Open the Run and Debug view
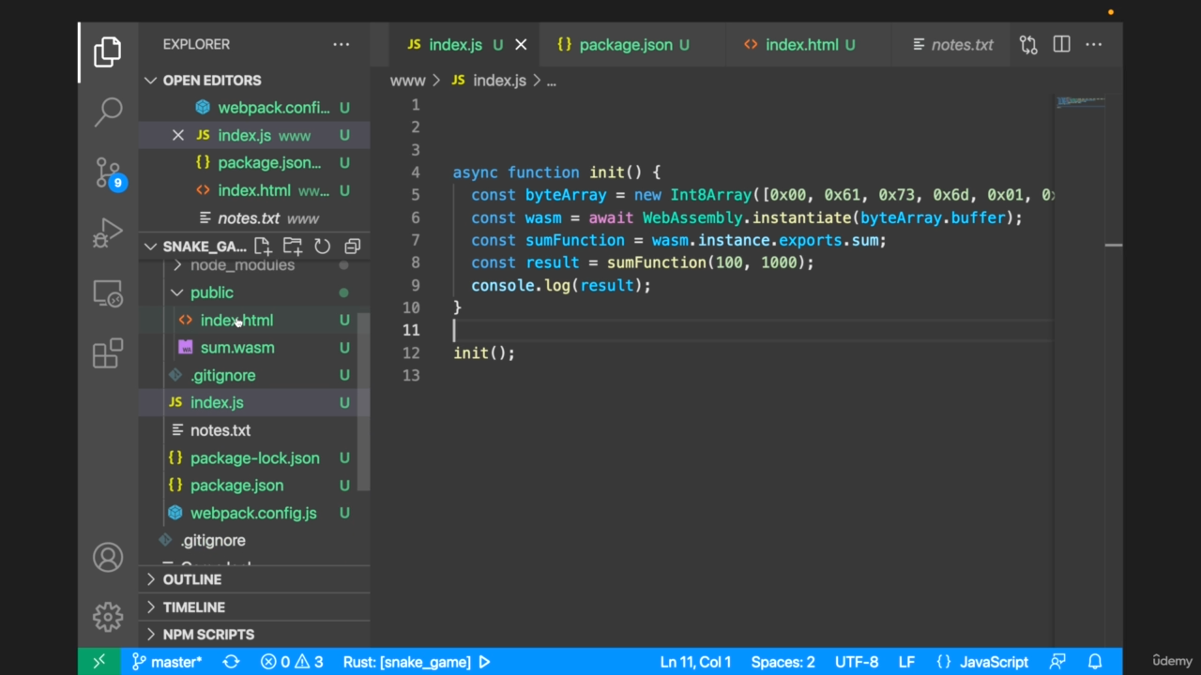Screen dimensions: 1201x675 [108, 232]
